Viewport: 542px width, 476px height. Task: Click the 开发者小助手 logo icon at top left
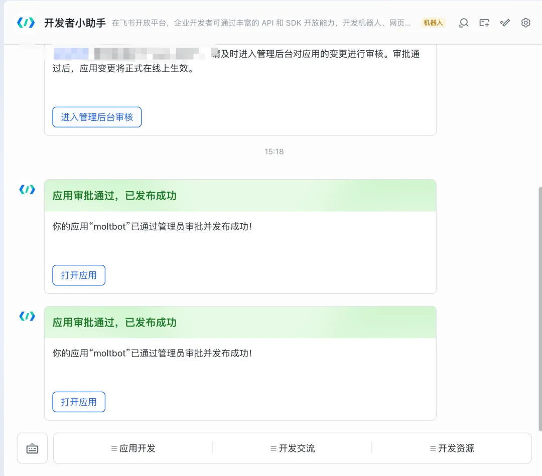click(x=25, y=22)
